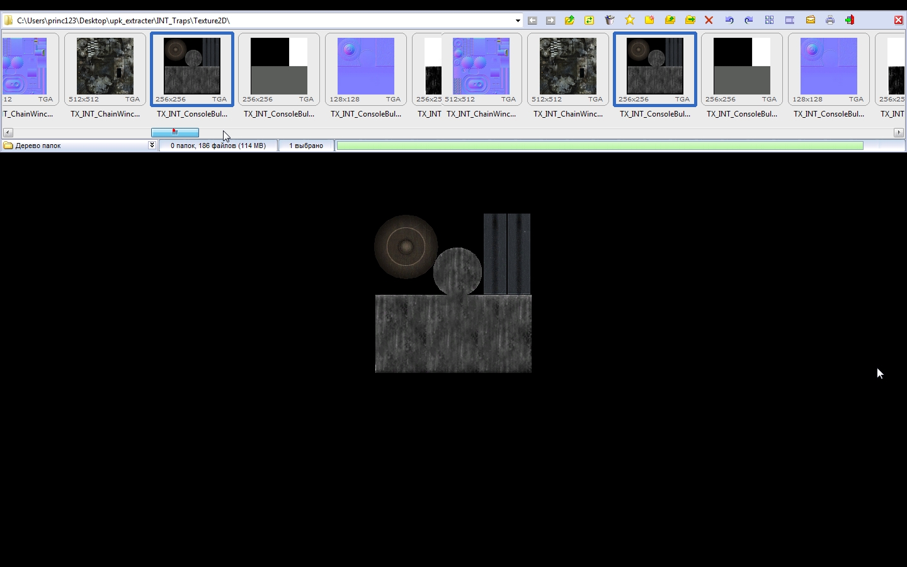Screen dimensions: 907x567
Task: Switch to the filmstrip view icon
Action: click(789, 20)
